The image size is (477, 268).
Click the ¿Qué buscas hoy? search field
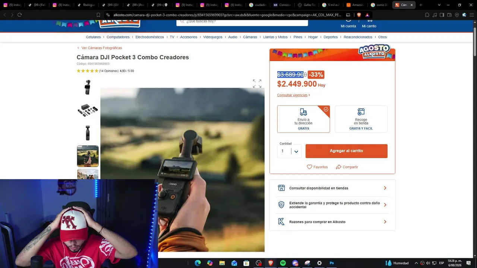(x=242, y=22)
